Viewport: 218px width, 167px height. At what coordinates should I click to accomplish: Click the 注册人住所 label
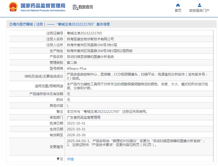[55, 45]
